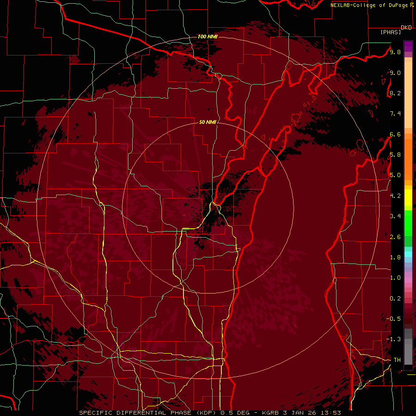Click the pink segment of the color bar

(x=408, y=280)
